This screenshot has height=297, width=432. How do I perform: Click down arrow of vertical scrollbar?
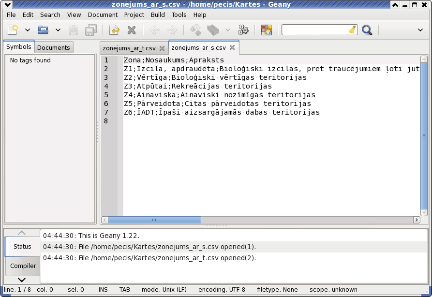tap(424, 212)
